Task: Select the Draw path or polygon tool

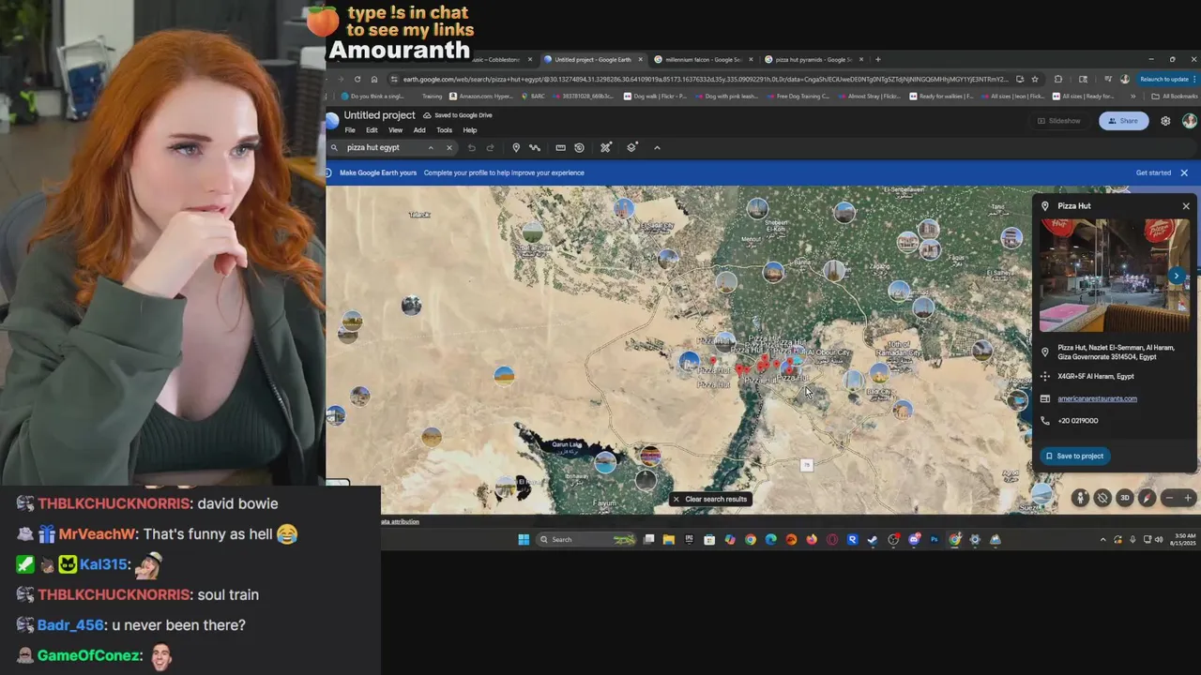Action: click(x=535, y=147)
